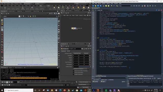Screen dimensions: 163x92
Task: Open Spotify from the Windows taskbar
Action: point(106,90)
